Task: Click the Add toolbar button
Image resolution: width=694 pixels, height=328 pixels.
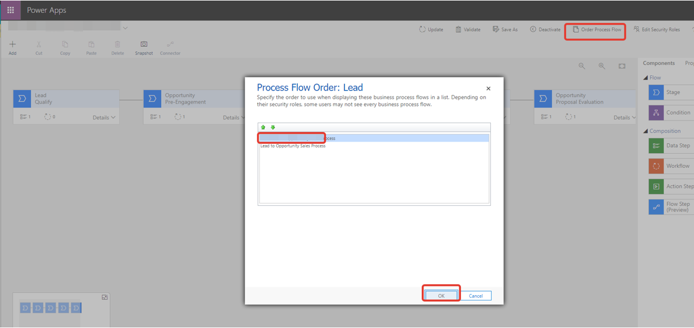Action: [12, 48]
